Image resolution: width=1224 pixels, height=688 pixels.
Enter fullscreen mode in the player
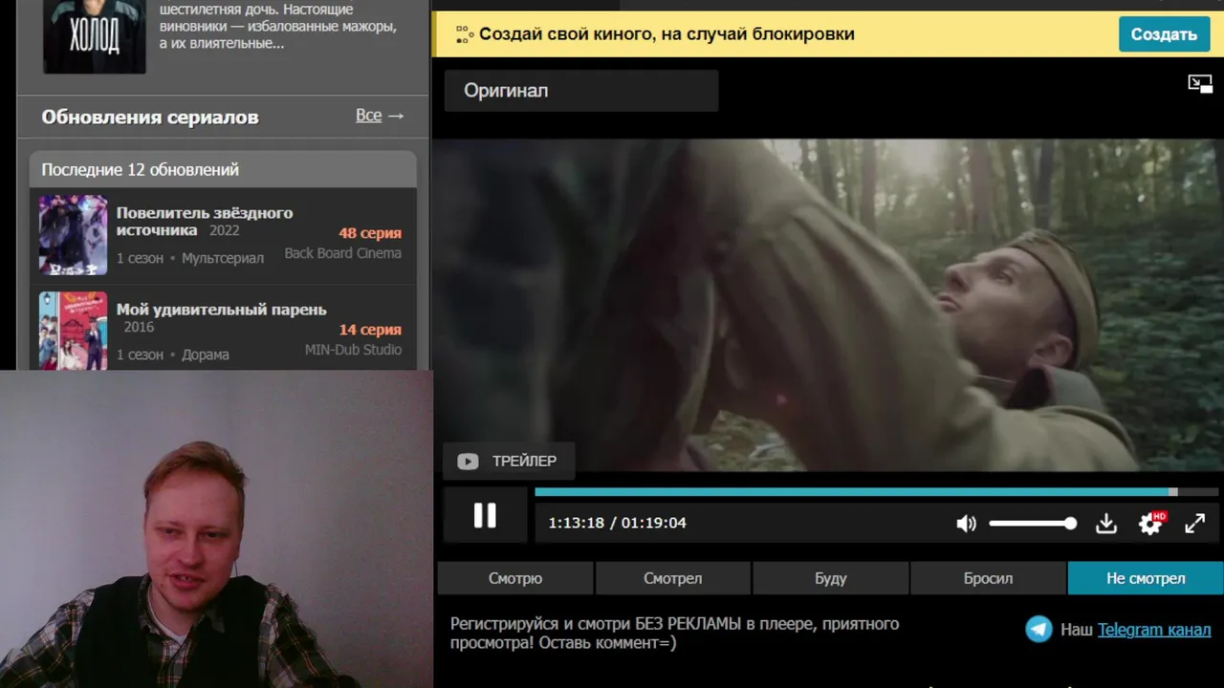click(x=1195, y=524)
